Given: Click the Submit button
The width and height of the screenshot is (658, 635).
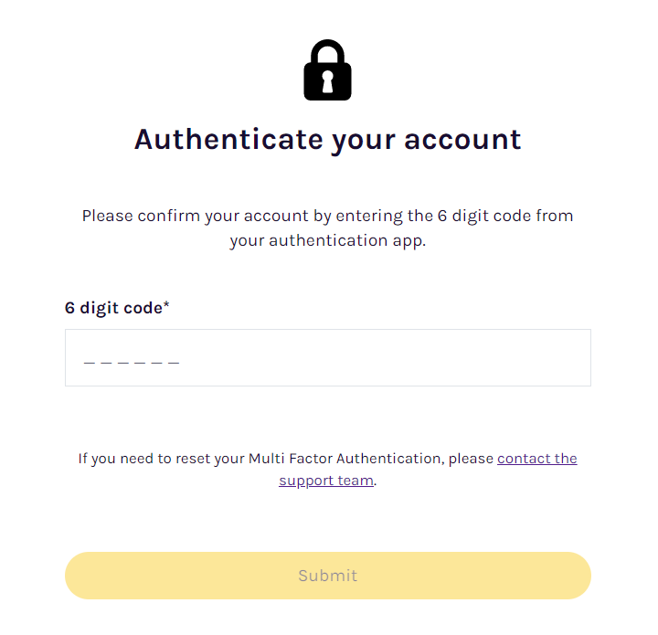Looking at the screenshot, I should click(x=328, y=576).
